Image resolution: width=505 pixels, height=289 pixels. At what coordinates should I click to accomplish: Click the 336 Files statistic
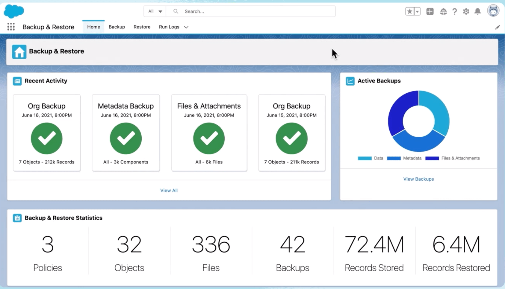click(x=211, y=253)
